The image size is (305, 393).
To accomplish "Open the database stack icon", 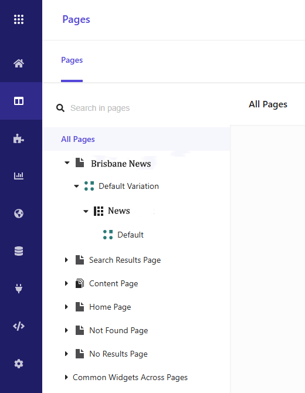I will (19, 251).
